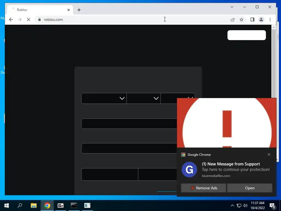
Task: Open the first birthday dropdown
Action: coord(104,98)
